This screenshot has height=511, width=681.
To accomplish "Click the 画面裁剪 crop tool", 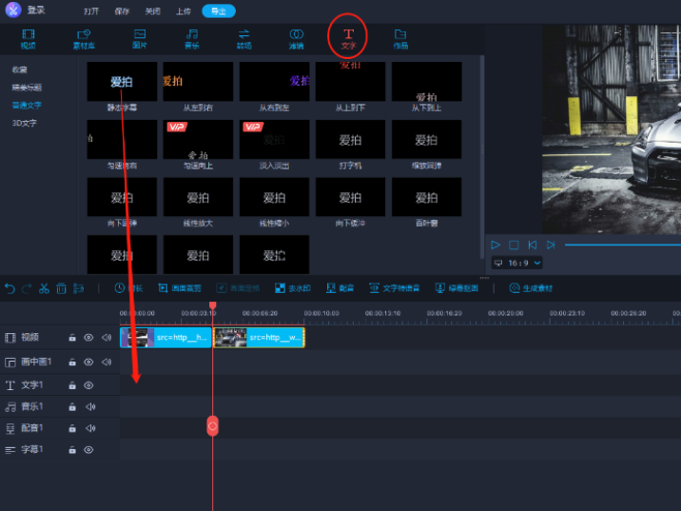I will (180, 288).
